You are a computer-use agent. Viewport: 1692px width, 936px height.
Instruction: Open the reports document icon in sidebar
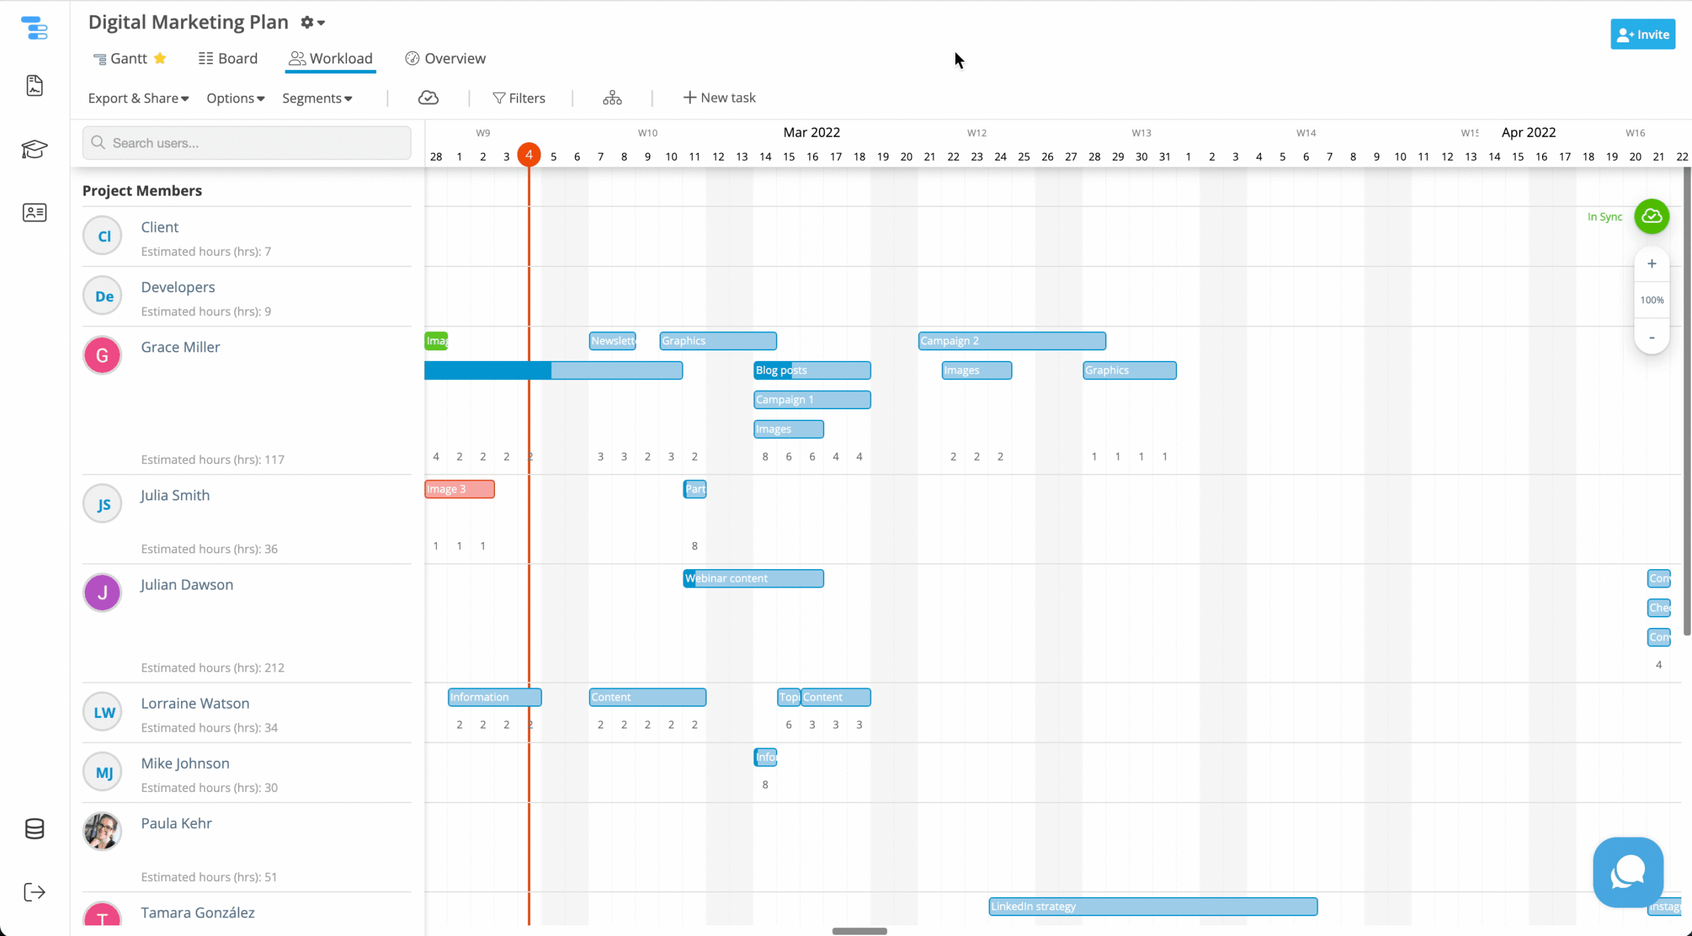34,85
